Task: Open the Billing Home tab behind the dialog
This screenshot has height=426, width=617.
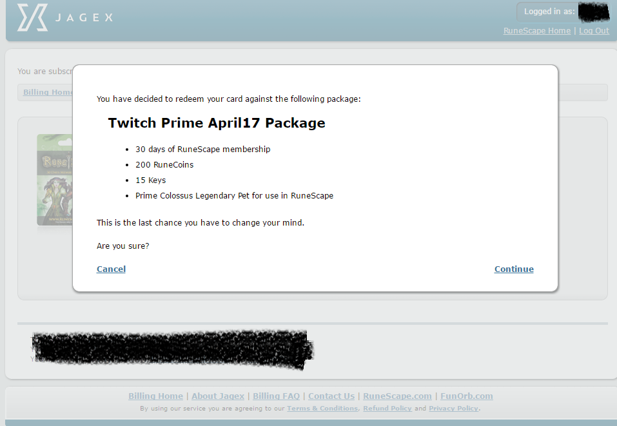Action: tap(48, 92)
